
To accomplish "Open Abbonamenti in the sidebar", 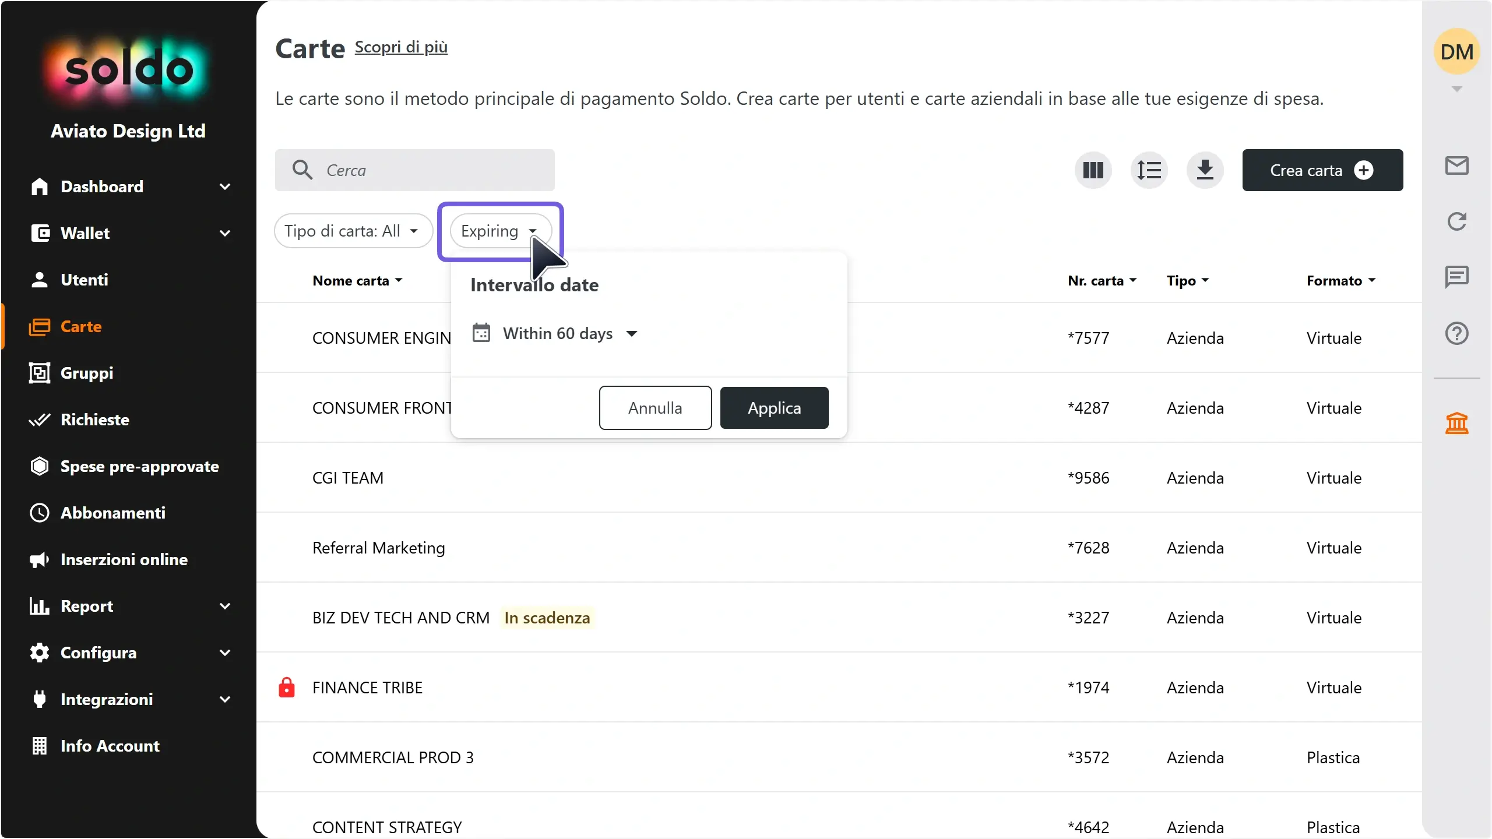I will [x=113, y=513].
